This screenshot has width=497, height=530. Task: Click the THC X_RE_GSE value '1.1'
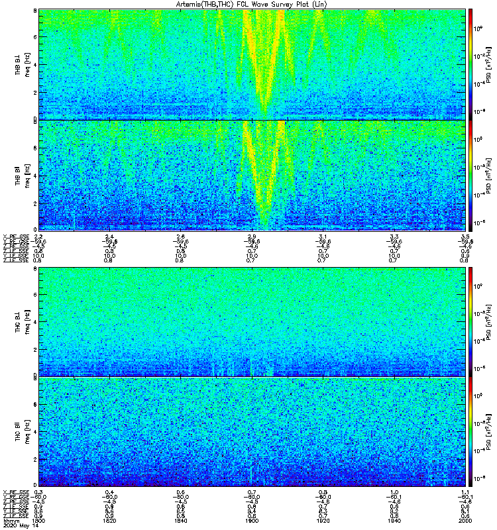465,492
